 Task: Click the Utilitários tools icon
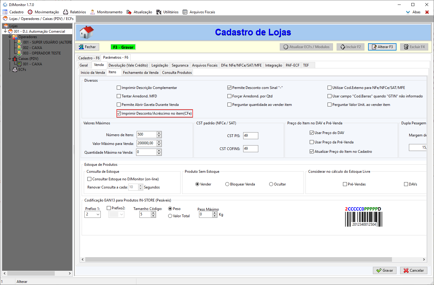[x=159, y=12]
